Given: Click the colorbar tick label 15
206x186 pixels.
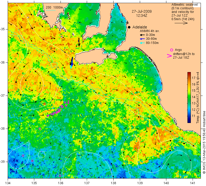Looking at the screenshot, I should [194, 91].
